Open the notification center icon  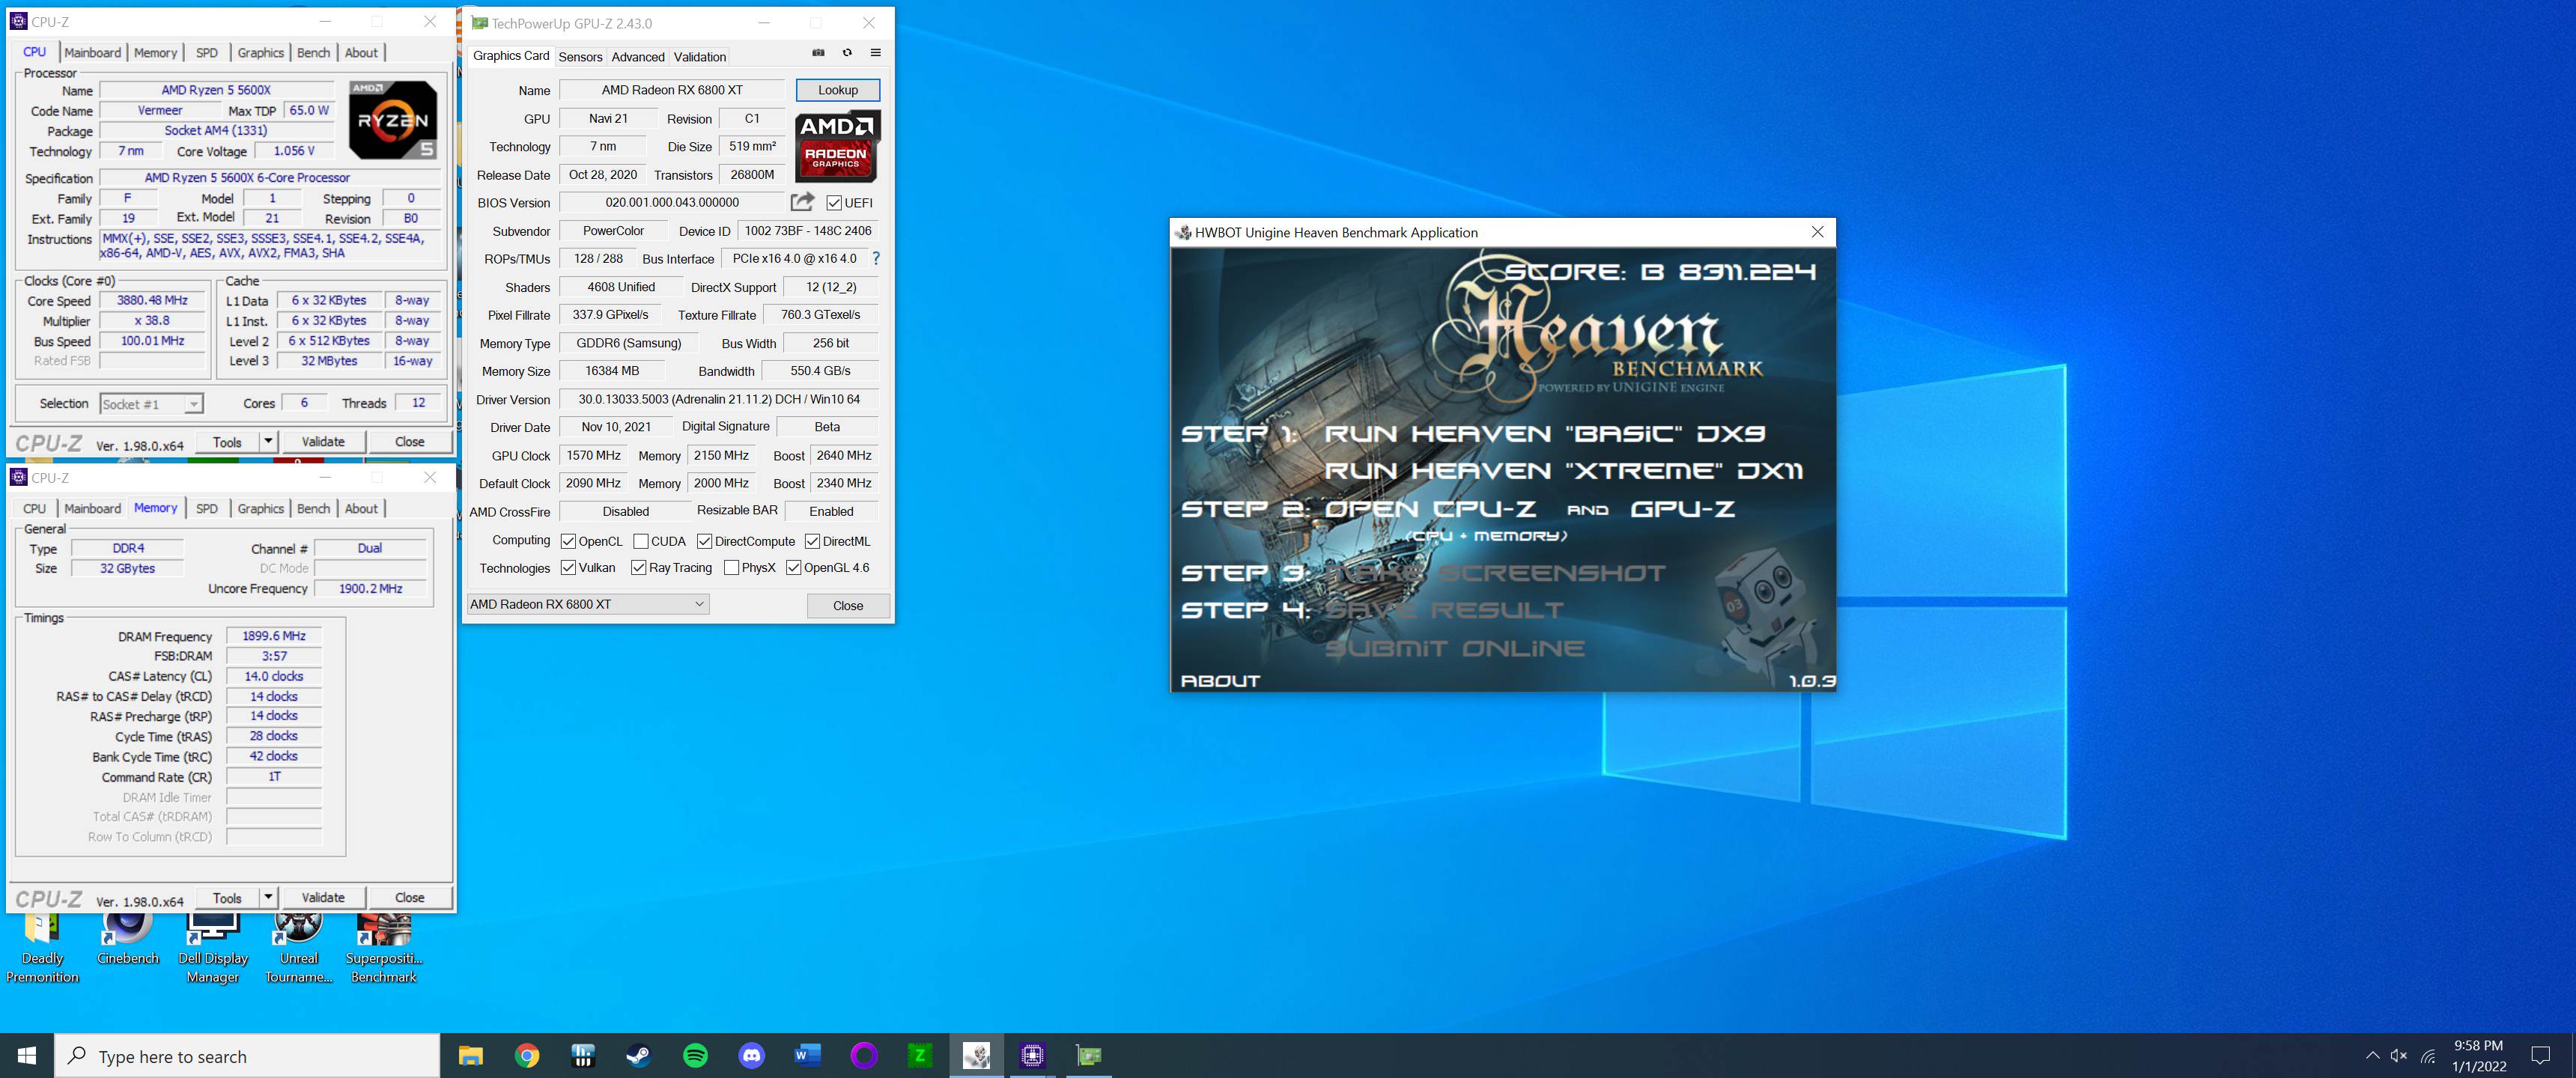point(2540,1056)
